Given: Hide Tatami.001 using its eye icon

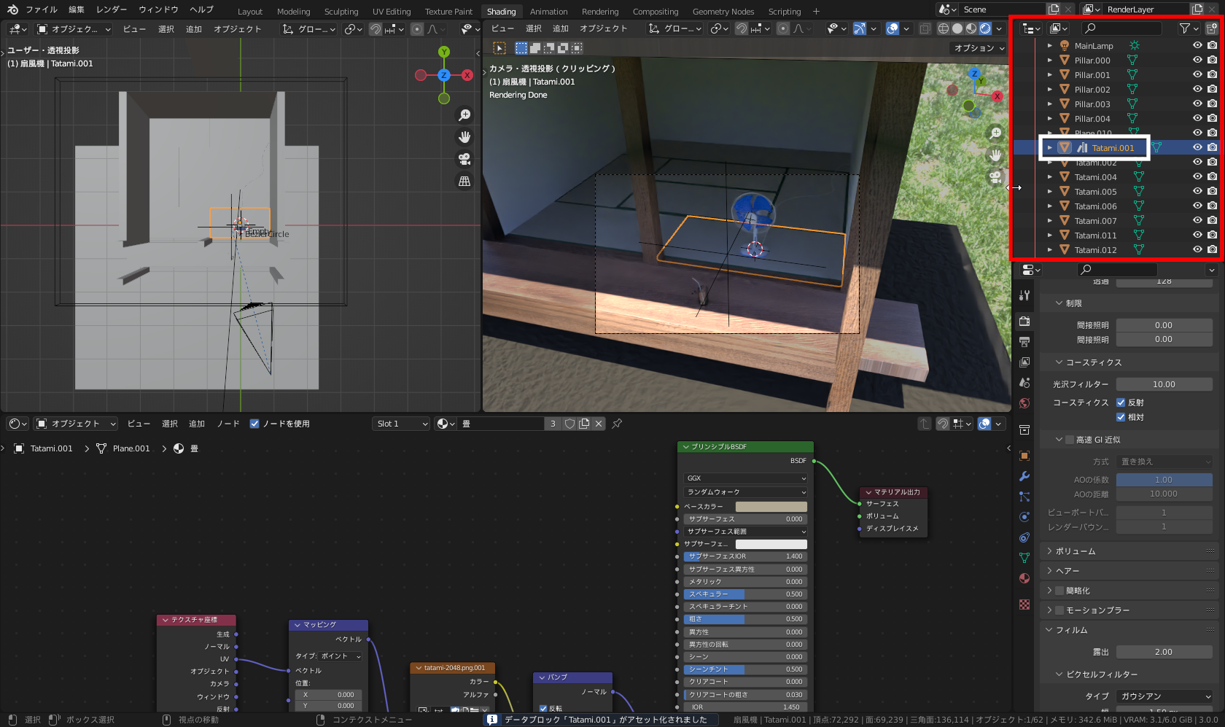Looking at the screenshot, I should click(x=1197, y=147).
